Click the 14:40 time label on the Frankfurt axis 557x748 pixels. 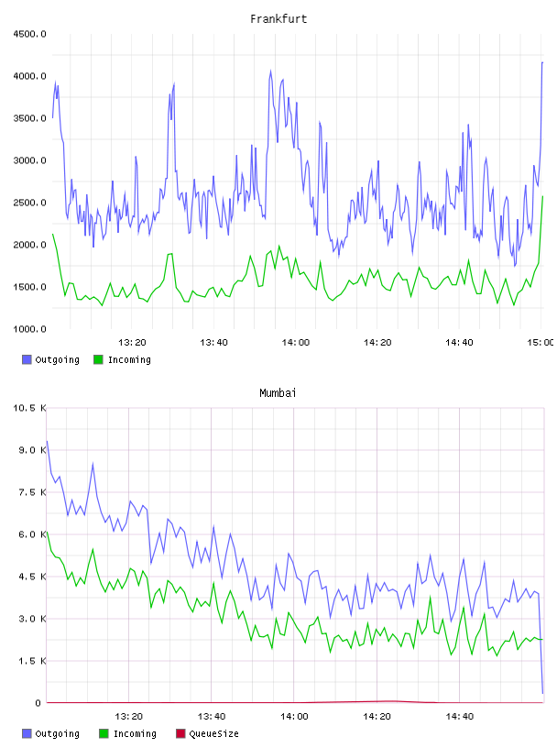click(459, 343)
